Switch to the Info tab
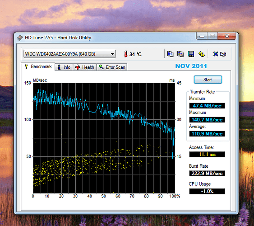254x226 pixels. (64, 67)
